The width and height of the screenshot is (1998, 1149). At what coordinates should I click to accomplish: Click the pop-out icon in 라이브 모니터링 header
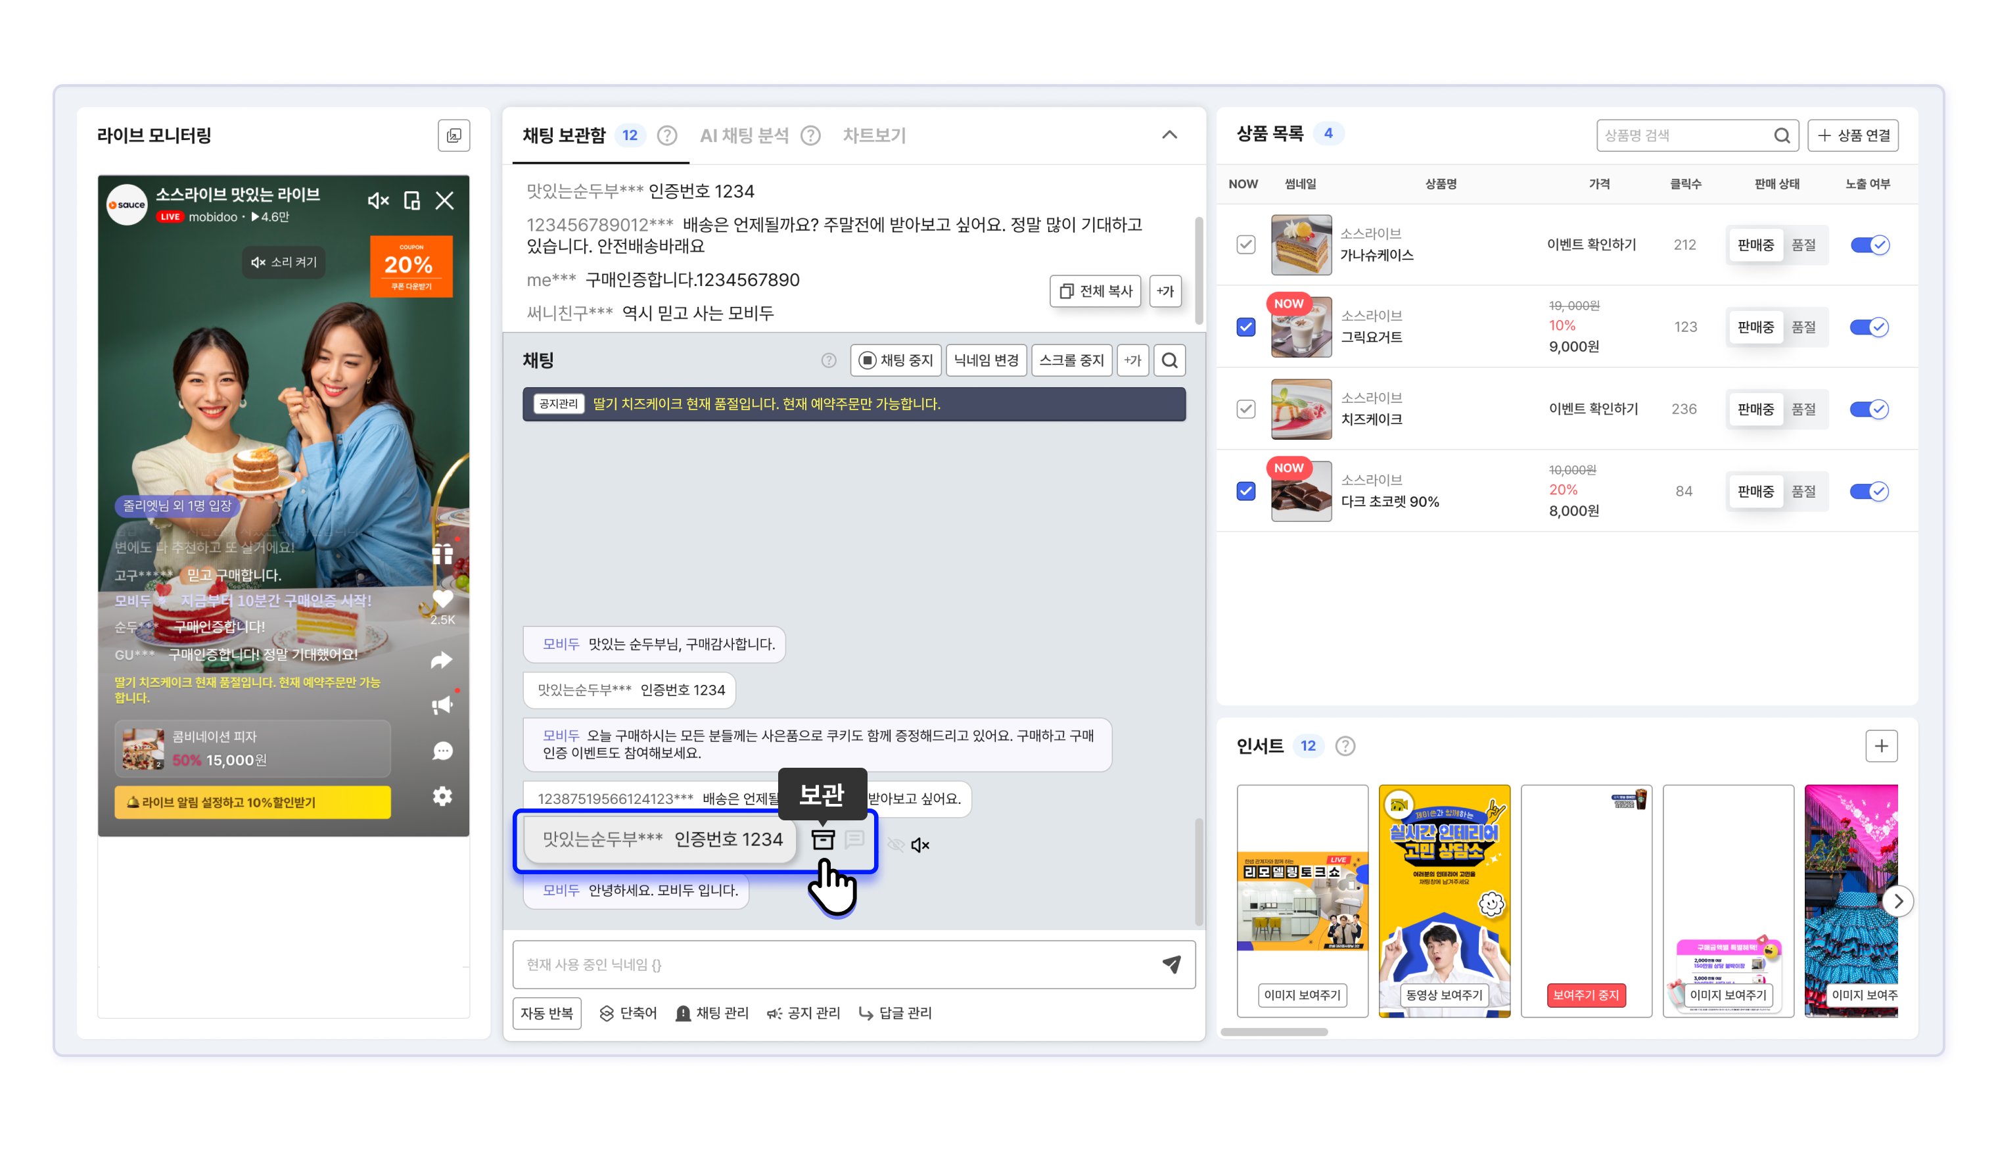point(453,135)
